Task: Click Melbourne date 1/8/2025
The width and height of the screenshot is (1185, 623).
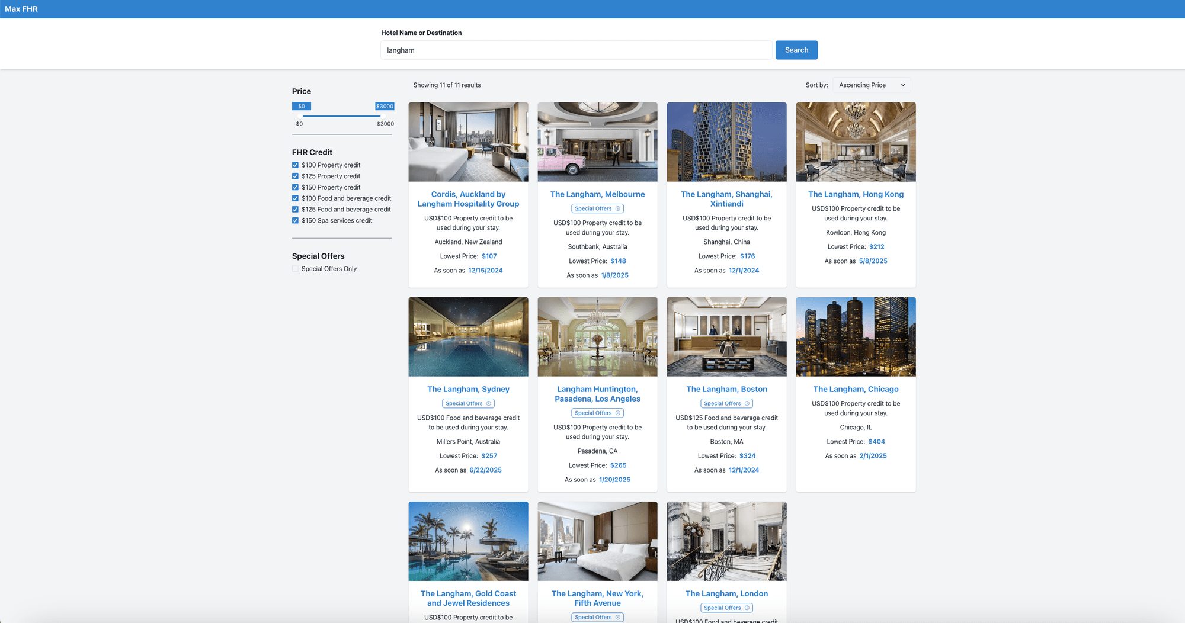Action: coord(614,275)
